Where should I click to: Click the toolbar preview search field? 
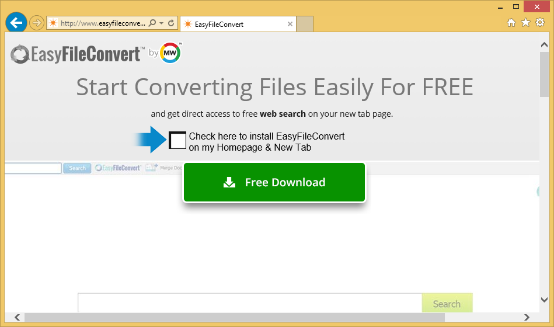point(33,168)
